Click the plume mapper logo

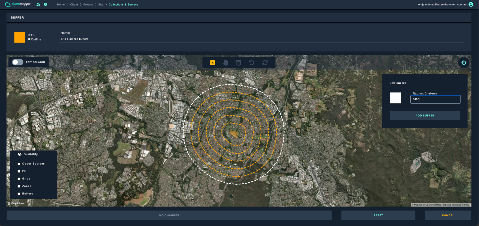click(18, 4)
